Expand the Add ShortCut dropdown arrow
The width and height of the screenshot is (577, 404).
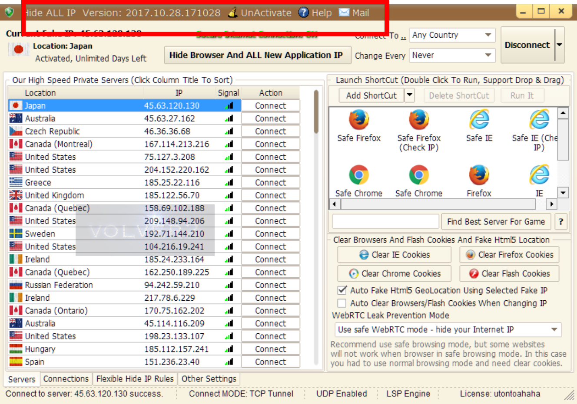point(410,95)
